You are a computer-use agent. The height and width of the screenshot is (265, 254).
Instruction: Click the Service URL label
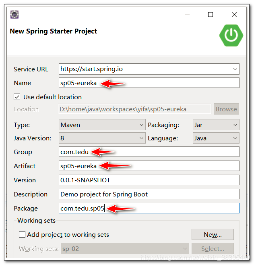(31, 69)
